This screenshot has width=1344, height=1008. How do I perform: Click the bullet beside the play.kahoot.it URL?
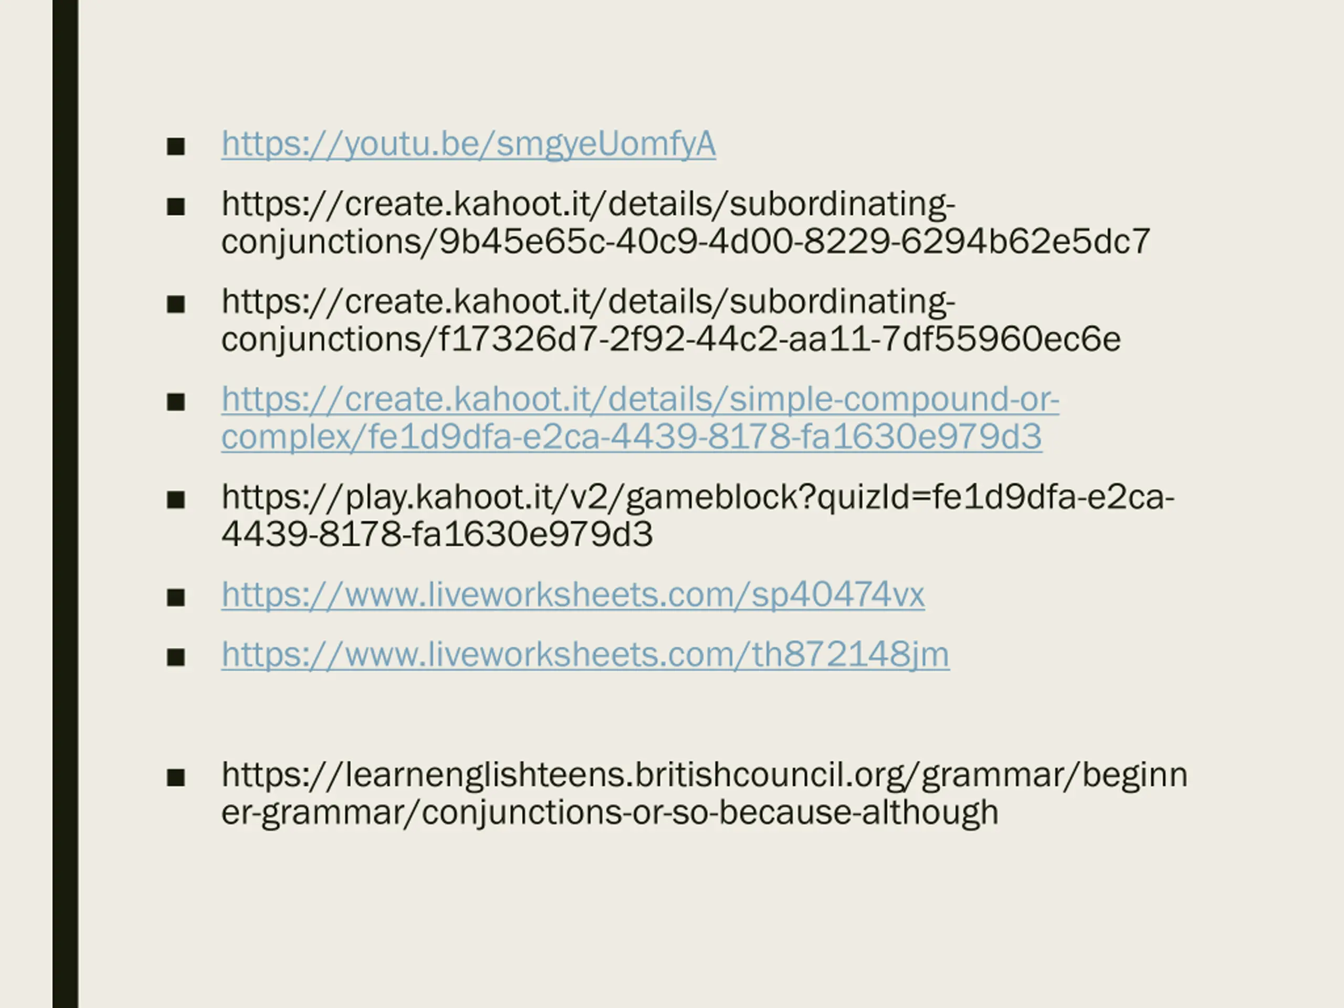[x=175, y=499]
